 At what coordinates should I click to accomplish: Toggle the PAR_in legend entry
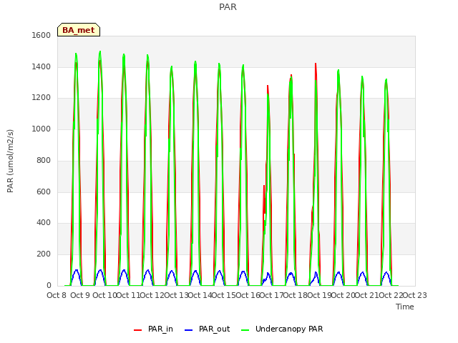coord(153,329)
